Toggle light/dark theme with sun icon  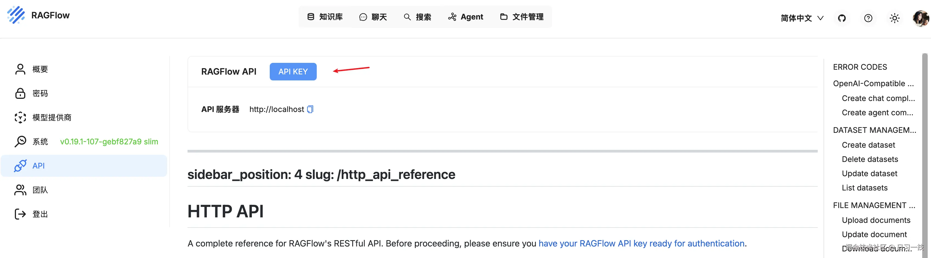click(894, 18)
